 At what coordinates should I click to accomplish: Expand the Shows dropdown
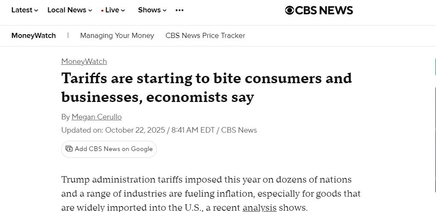coord(152,10)
